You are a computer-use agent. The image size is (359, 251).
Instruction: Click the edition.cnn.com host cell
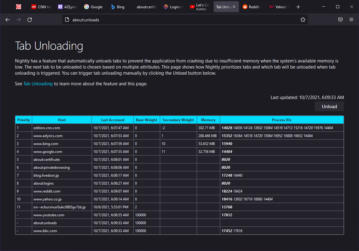pos(47,128)
